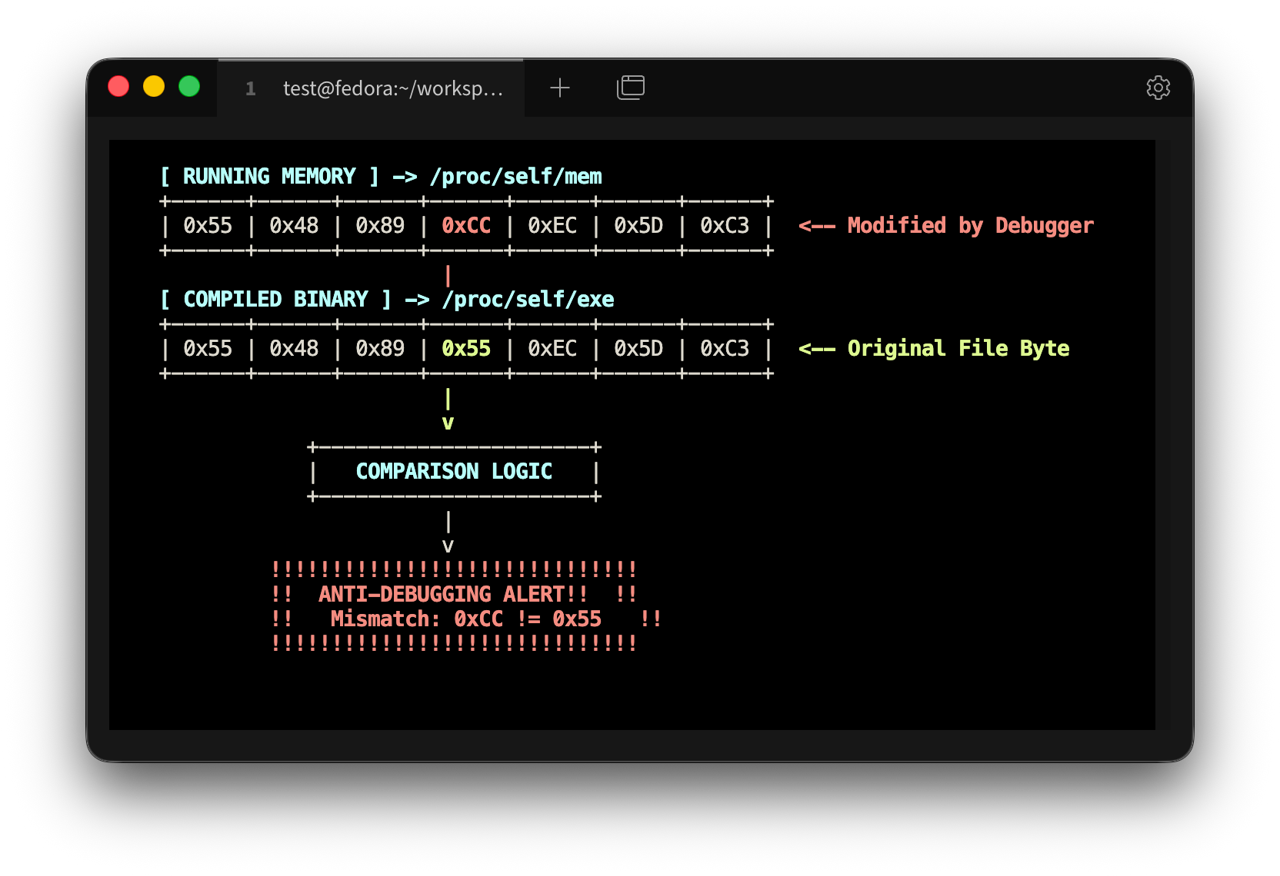Viewport: 1280px width, 876px height.
Task: Click the '[ COMPILED BINARY ]' header text
Action: [275, 300]
